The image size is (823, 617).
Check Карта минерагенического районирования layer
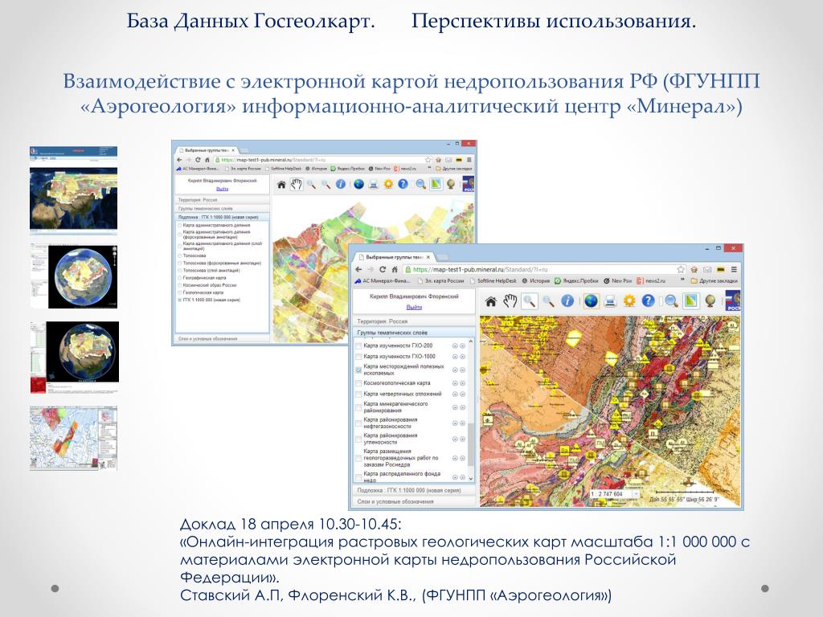[359, 407]
